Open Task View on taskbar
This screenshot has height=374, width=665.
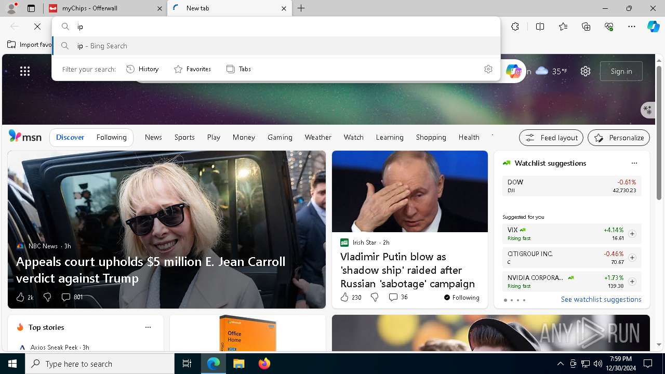(x=187, y=364)
